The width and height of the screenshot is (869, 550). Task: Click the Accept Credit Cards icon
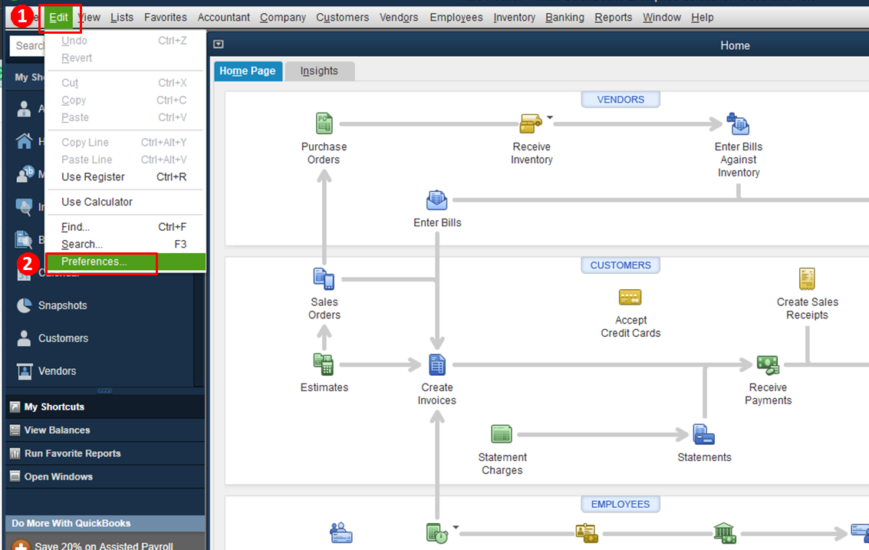click(630, 298)
